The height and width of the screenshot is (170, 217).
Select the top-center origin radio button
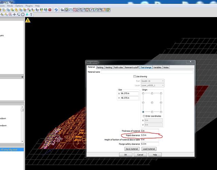[152, 93]
